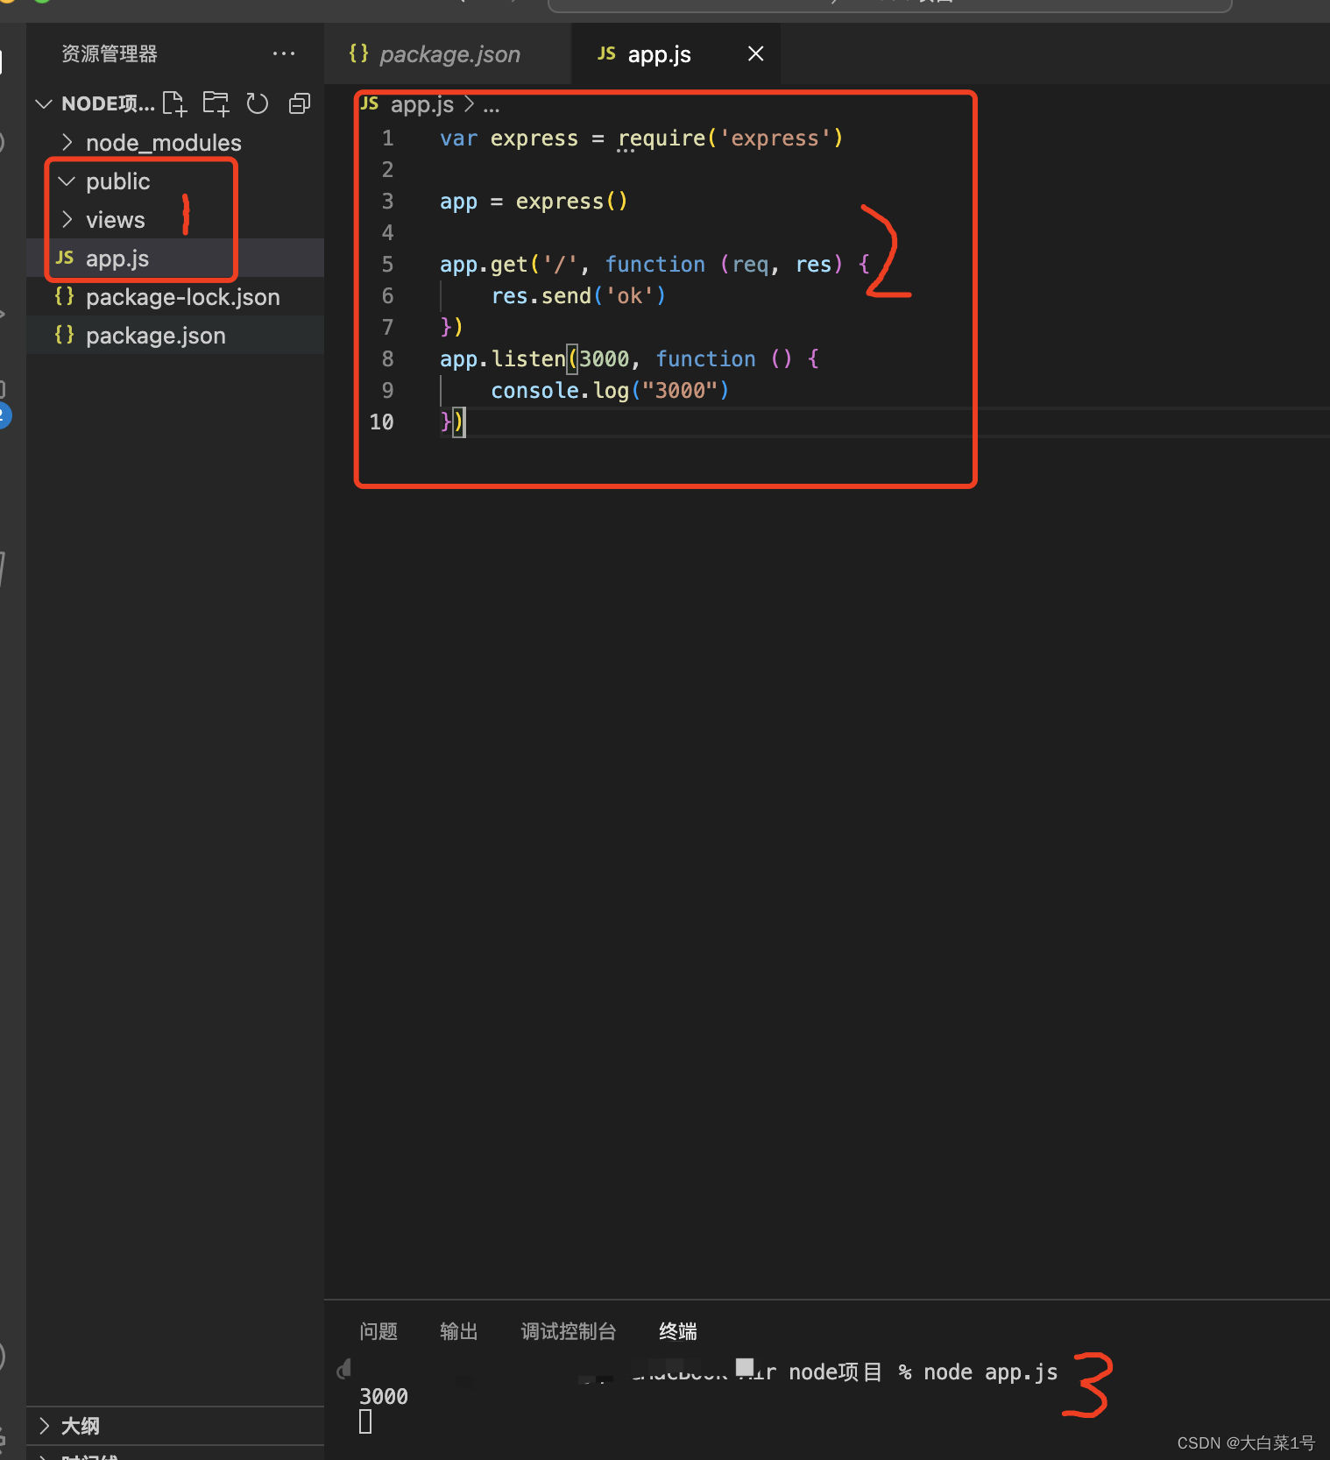Click the console.log("3000") statement
The image size is (1330, 1460).
[610, 391]
